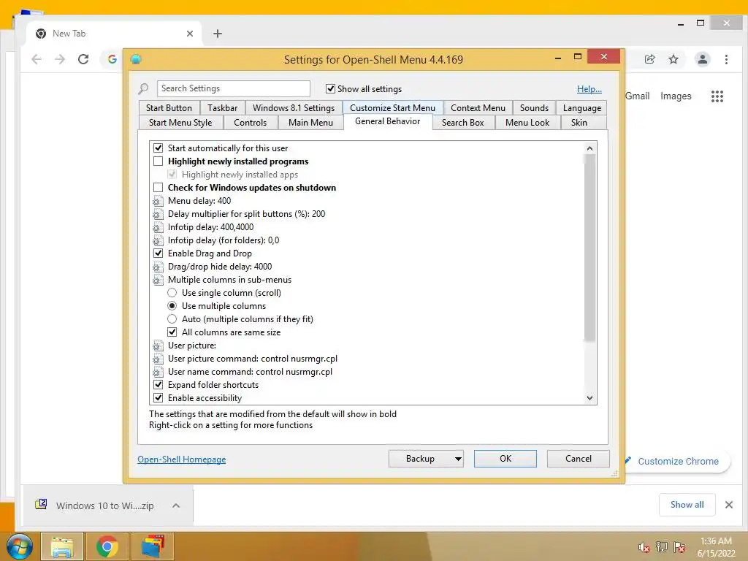The width and height of the screenshot is (748, 561).
Task: Open File Explorer from the taskbar
Action: (x=62, y=546)
